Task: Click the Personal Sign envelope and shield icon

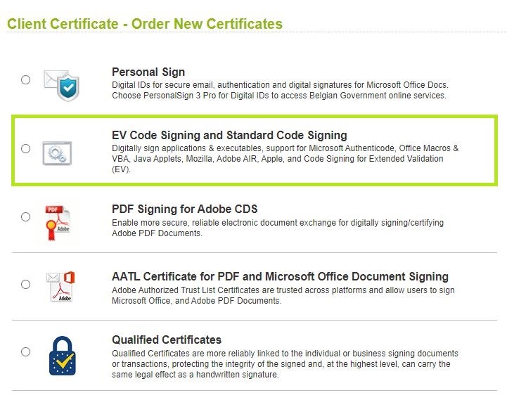Action: 61,85
